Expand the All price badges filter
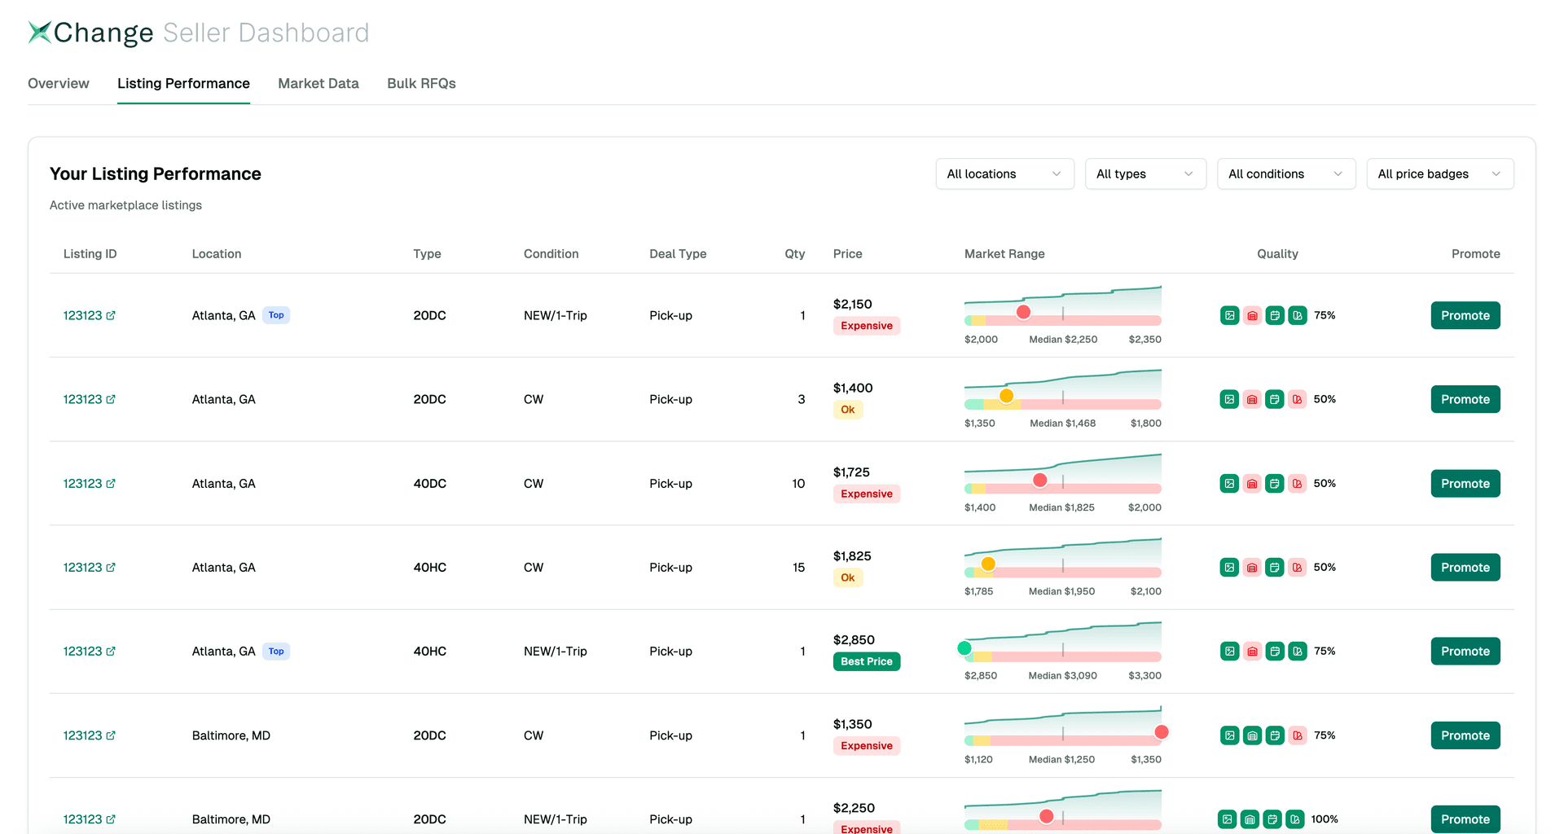This screenshot has width=1564, height=834. [x=1439, y=173]
